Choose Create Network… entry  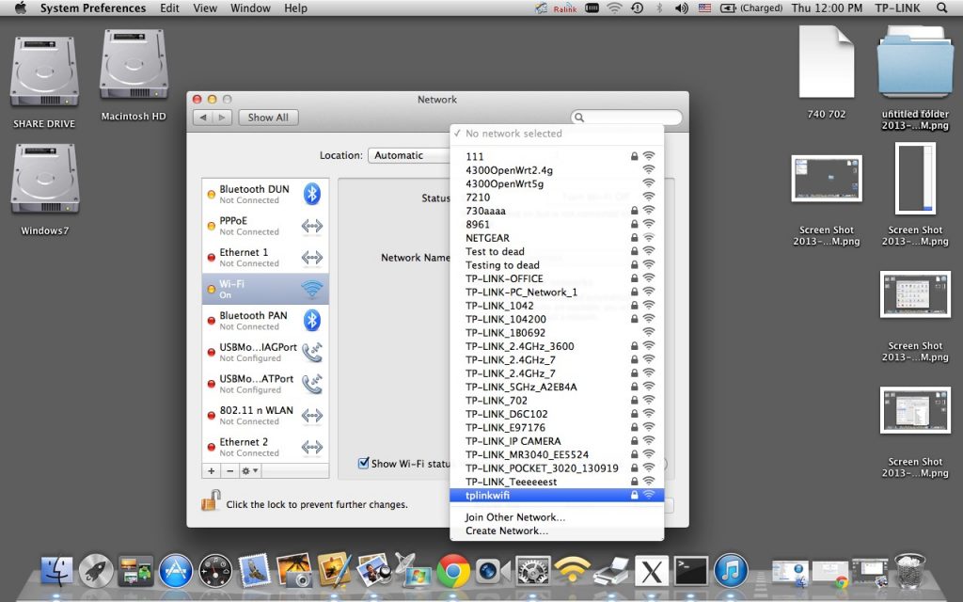tap(557, 531)
